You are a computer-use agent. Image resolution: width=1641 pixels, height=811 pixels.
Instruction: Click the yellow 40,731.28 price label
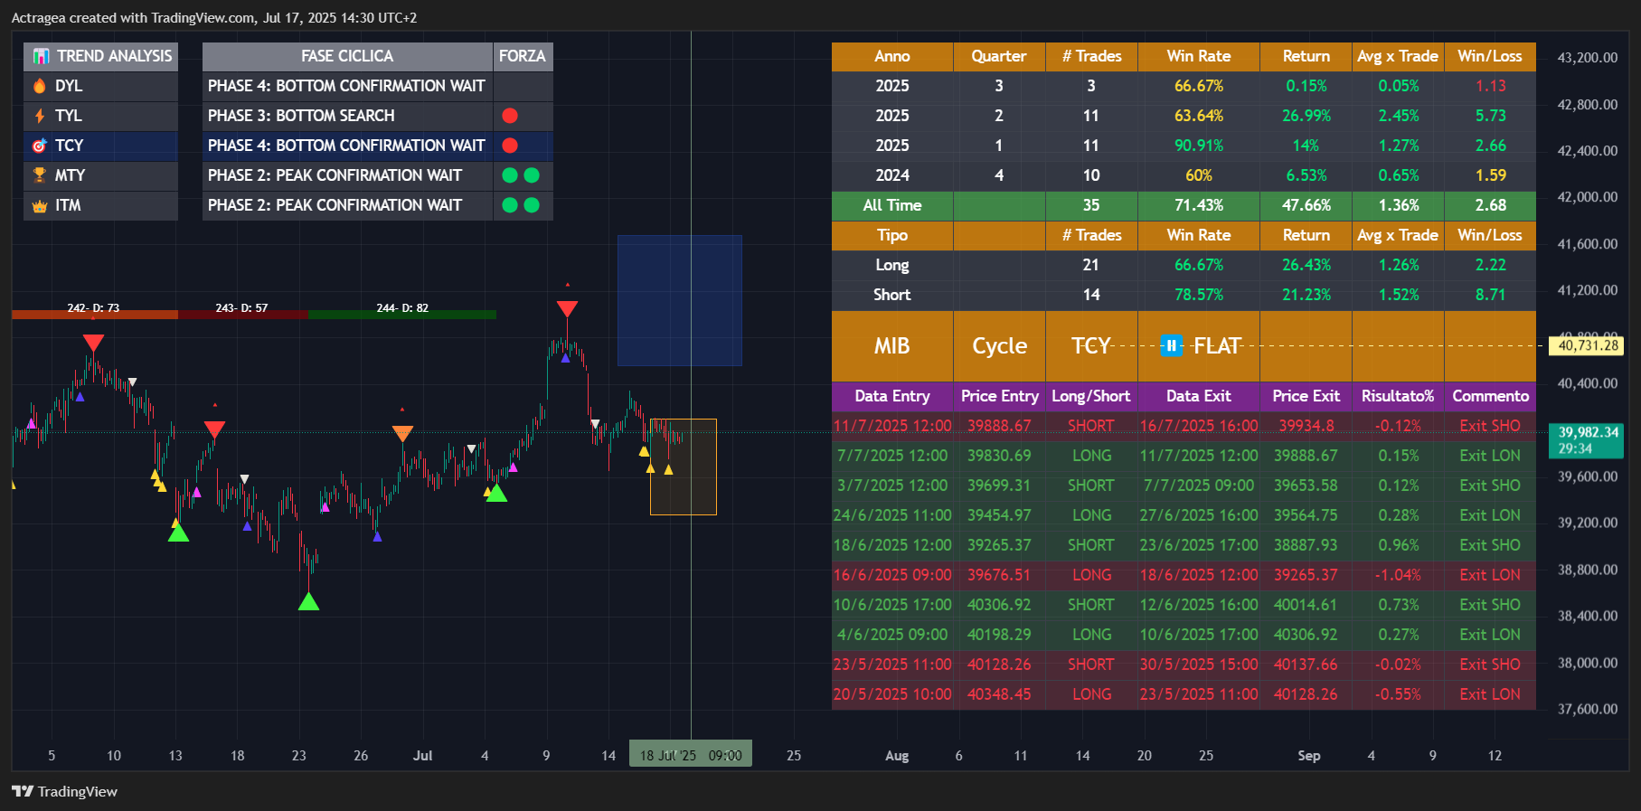pos(1587,345)
